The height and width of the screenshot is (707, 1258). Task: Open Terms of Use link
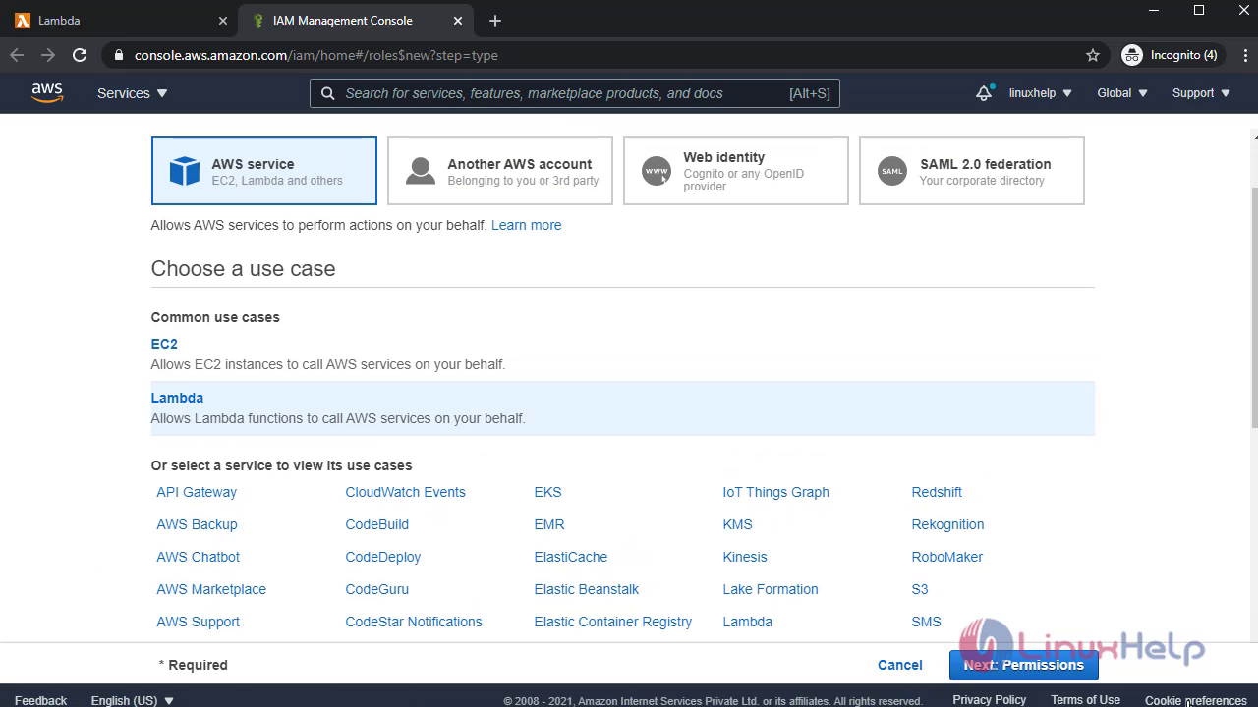tap(1085, 699)
